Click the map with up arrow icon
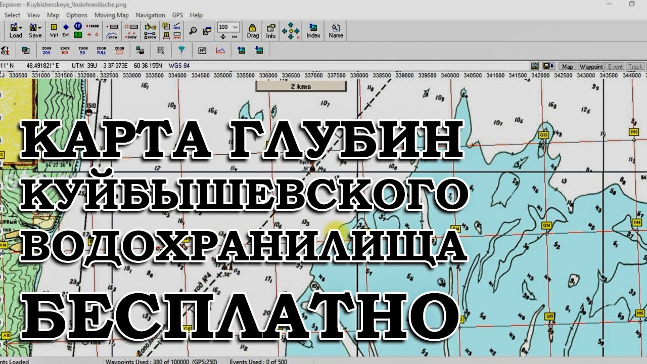647x364 pixels. click(241, 51)
